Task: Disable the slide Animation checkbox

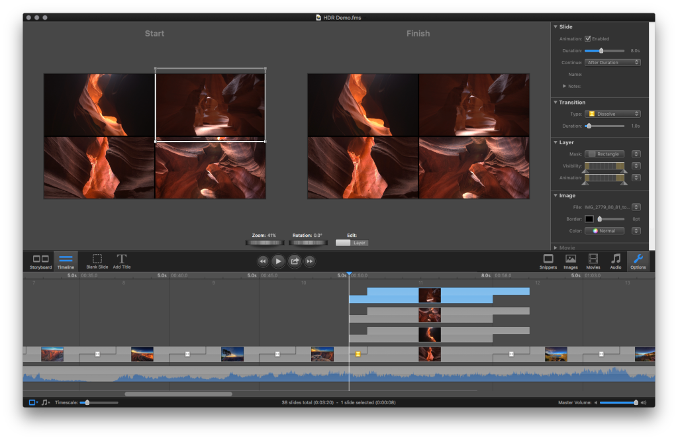Action: coord(589,38)
